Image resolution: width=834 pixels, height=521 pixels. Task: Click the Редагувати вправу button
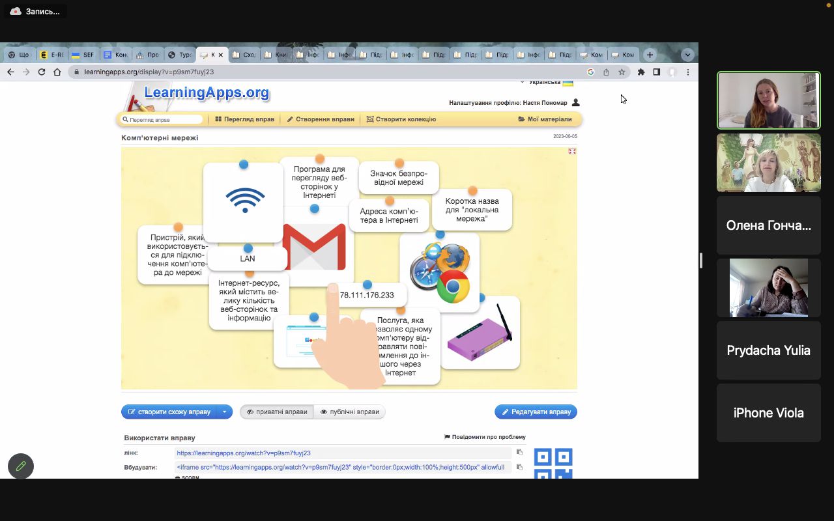536,412
